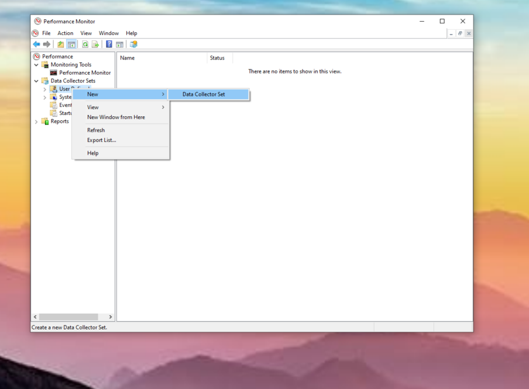Click the horizontal scrollbar below the tree pane
Viewport: 529px width, 389px height.
click(70, 317)
